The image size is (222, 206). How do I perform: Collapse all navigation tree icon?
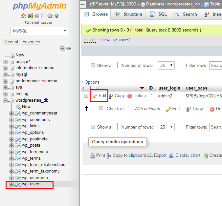(62, 48)
